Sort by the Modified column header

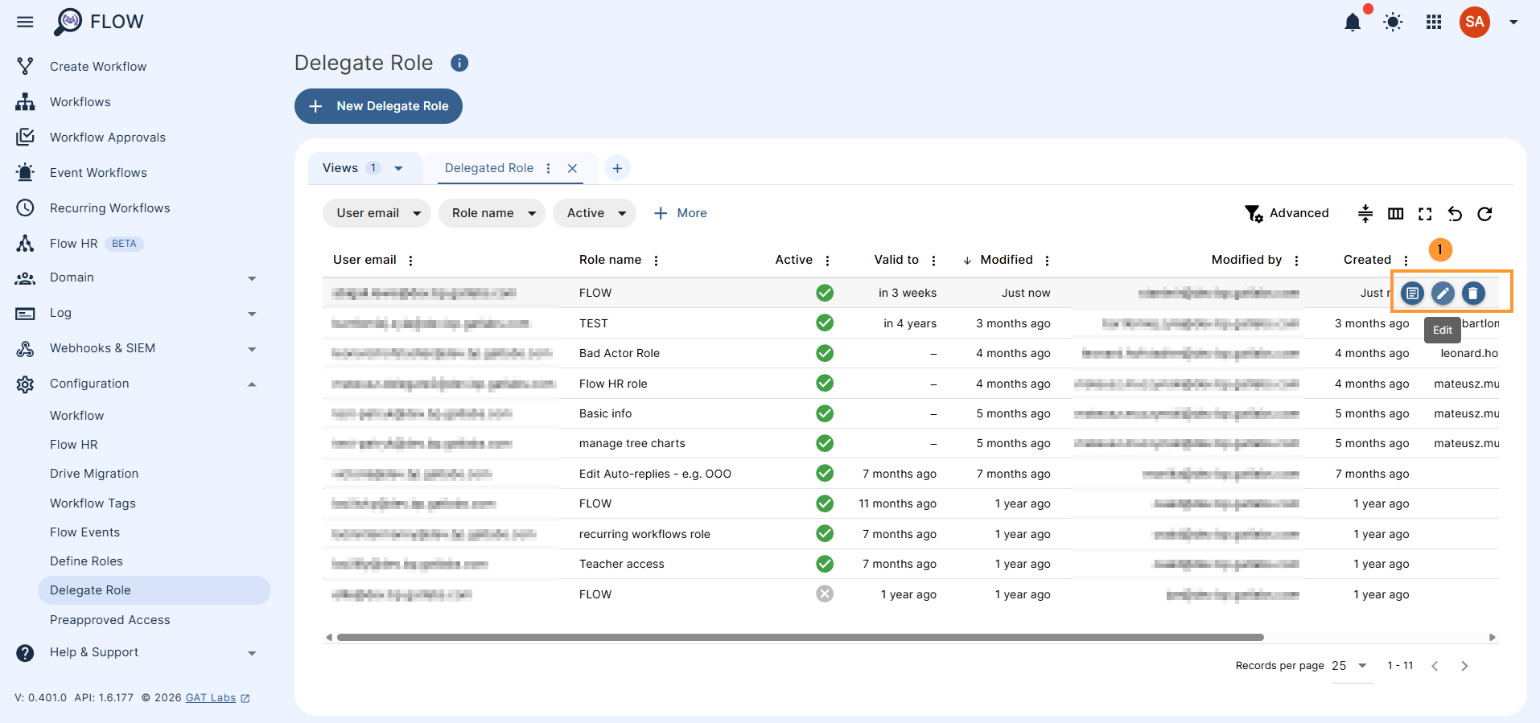[1006, 260]
